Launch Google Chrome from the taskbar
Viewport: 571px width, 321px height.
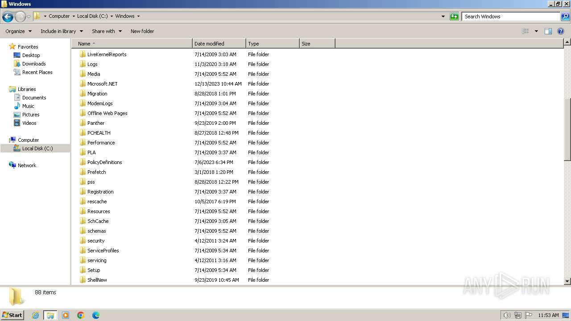81,315
